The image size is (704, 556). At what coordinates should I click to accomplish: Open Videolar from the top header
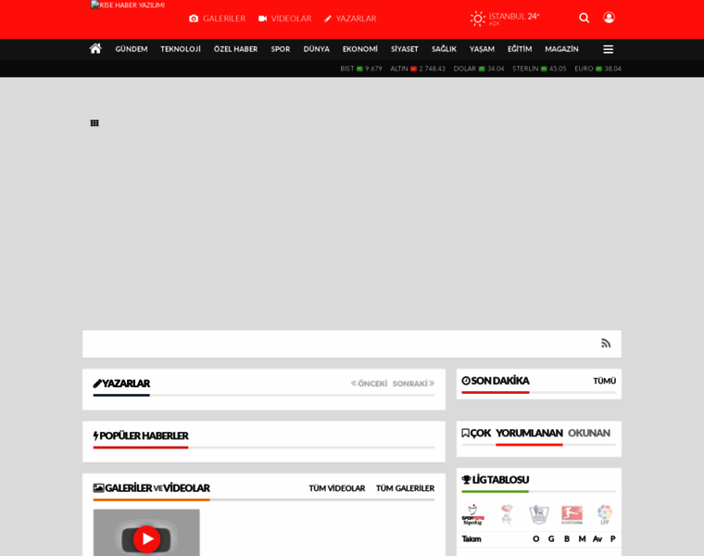point(285,19)
